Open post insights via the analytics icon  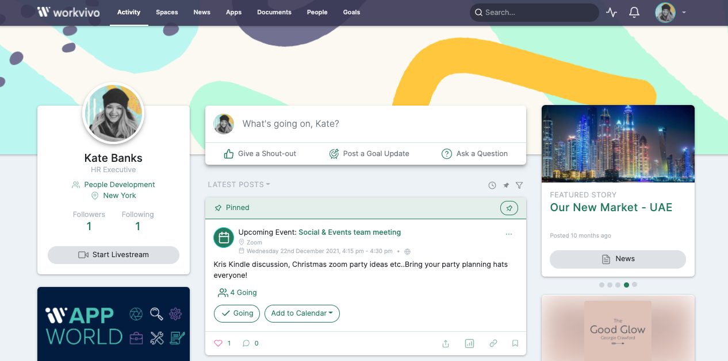click(x=469, y=343)
